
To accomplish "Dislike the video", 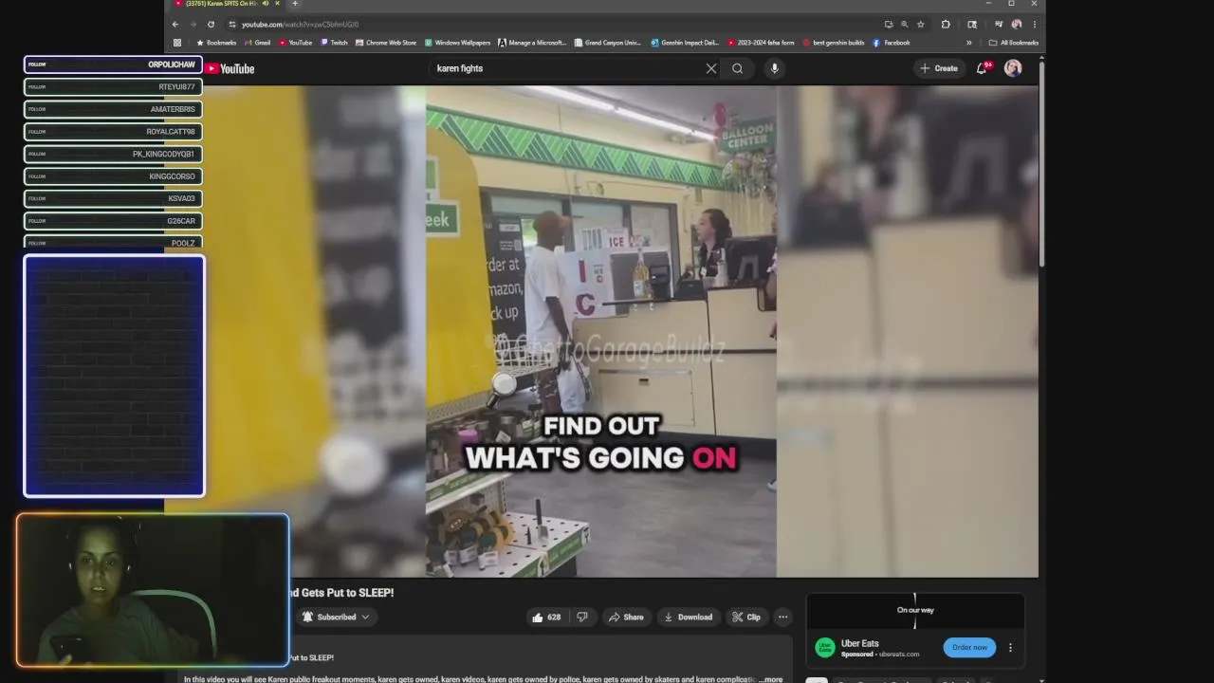I will [582, 617].
